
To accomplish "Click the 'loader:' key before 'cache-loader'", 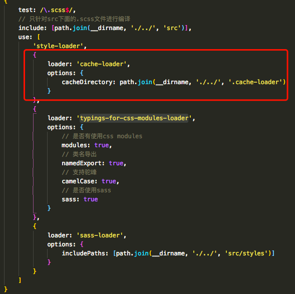I will (x=60, y=64).
